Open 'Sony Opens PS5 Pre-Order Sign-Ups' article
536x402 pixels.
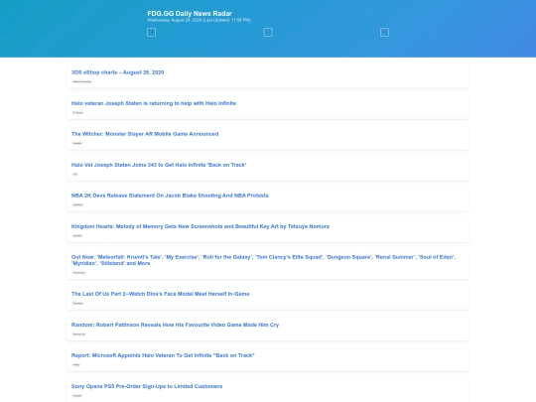(147, 386)
